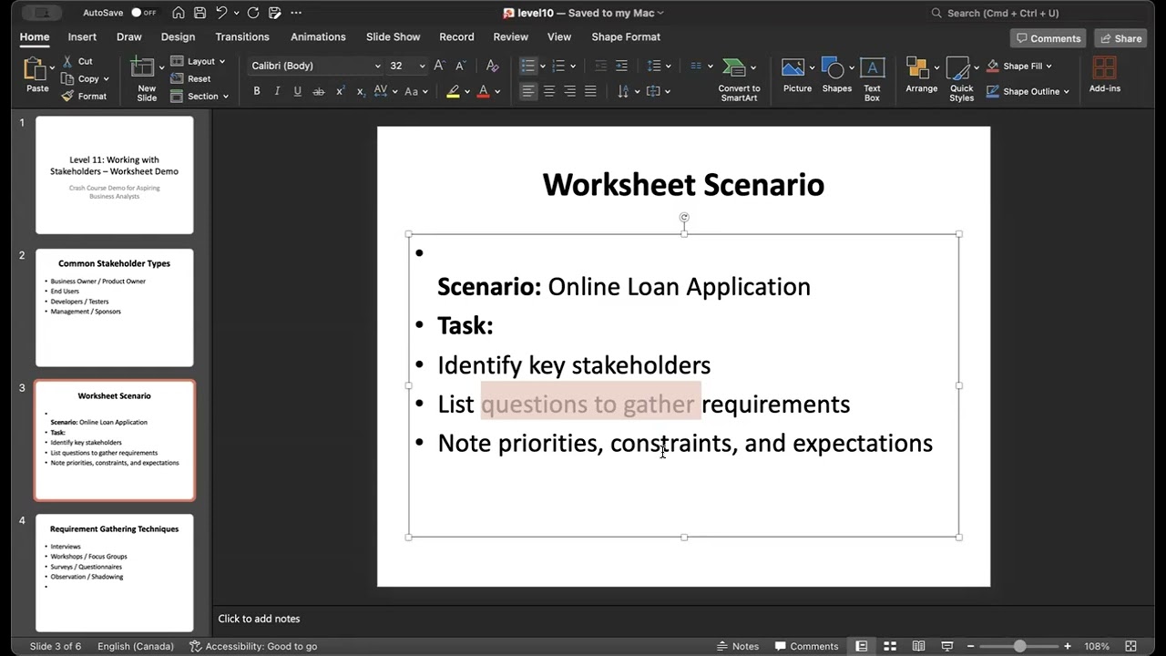
Task: Click the Increase Font Size icon
Action: [x=440, y=66]
